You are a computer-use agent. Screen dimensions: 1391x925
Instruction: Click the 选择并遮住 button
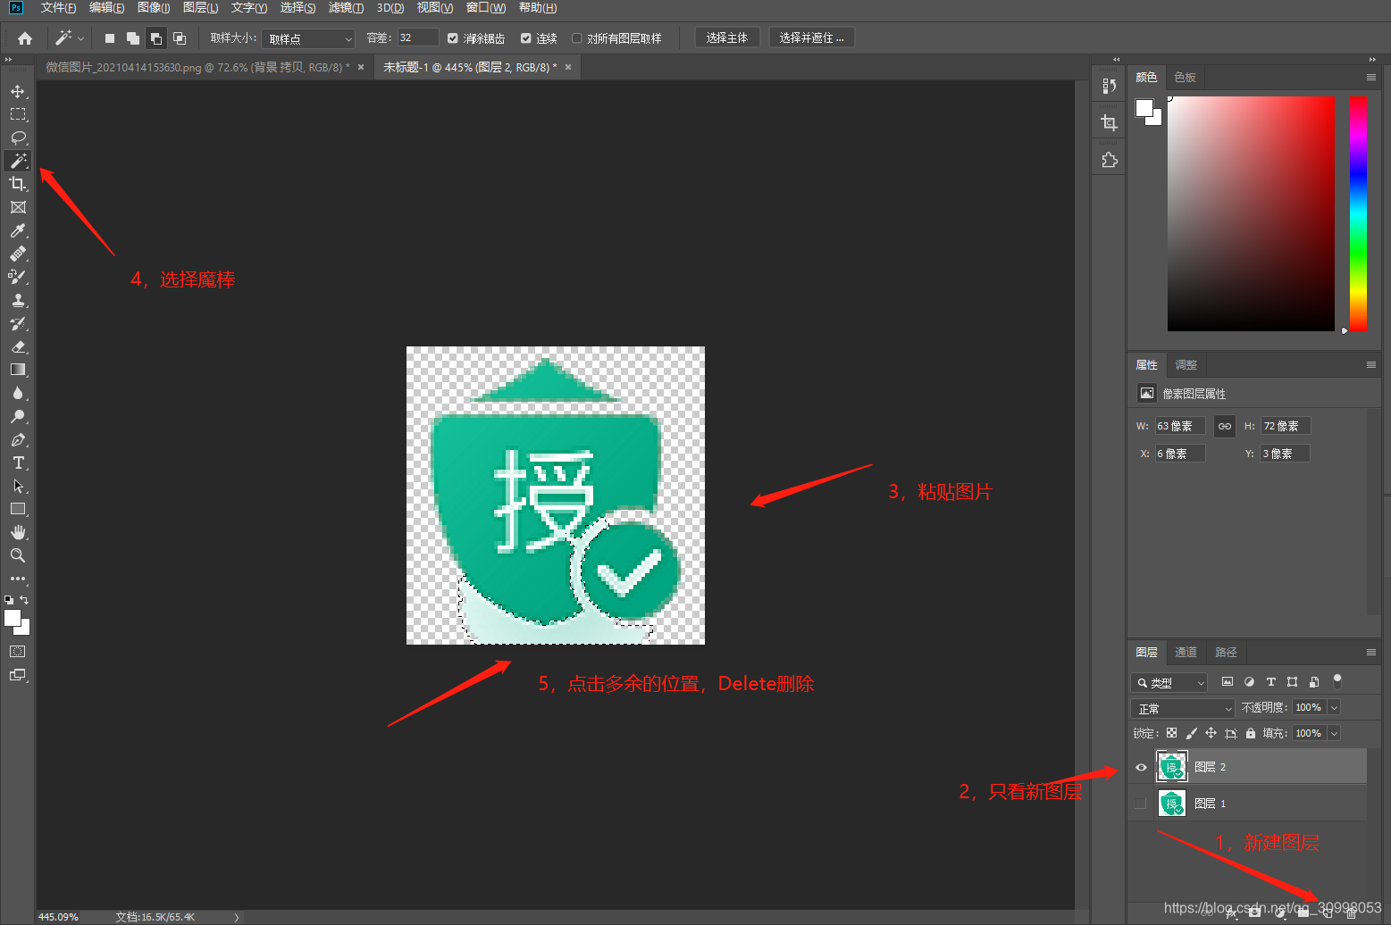click(x=811, y=37)
